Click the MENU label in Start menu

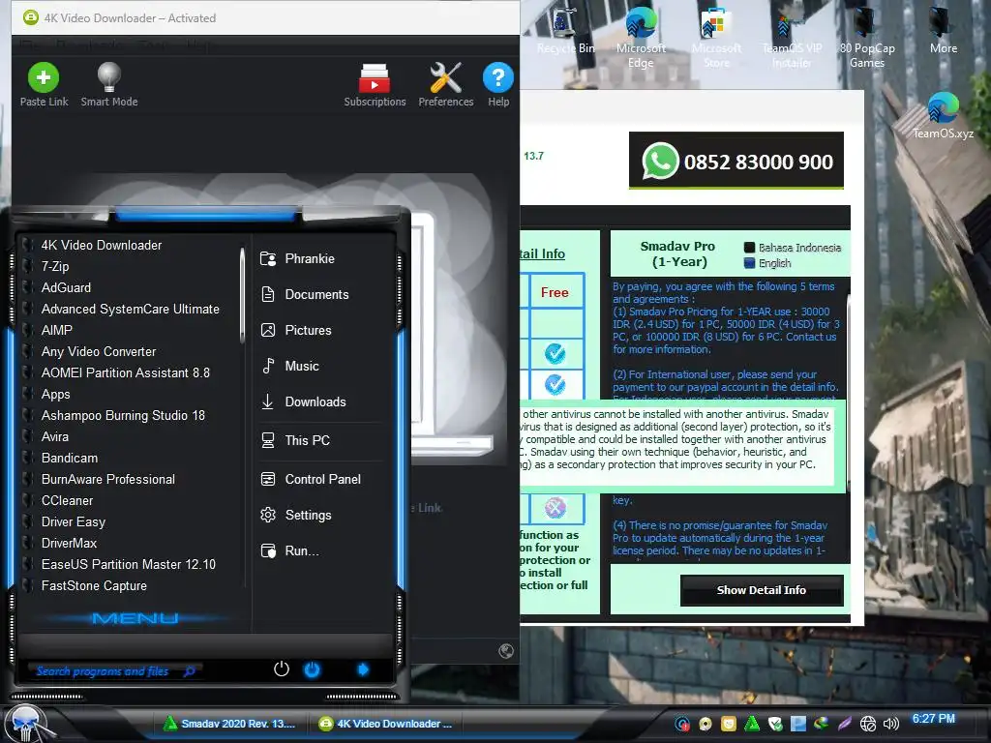pos(135,618)
